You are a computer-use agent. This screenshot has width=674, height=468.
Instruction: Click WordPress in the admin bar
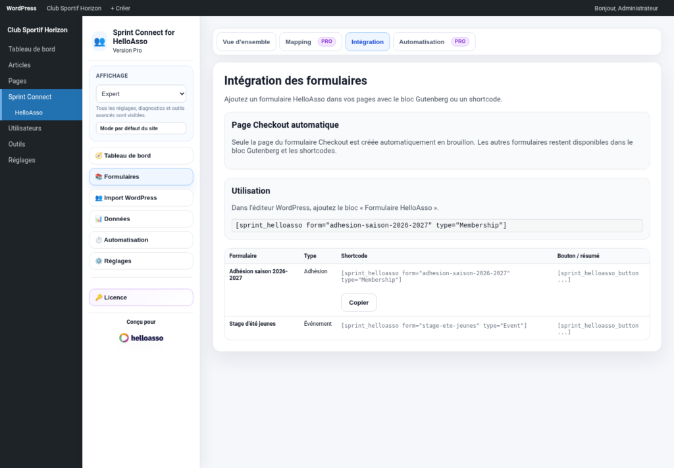(22, 8)
